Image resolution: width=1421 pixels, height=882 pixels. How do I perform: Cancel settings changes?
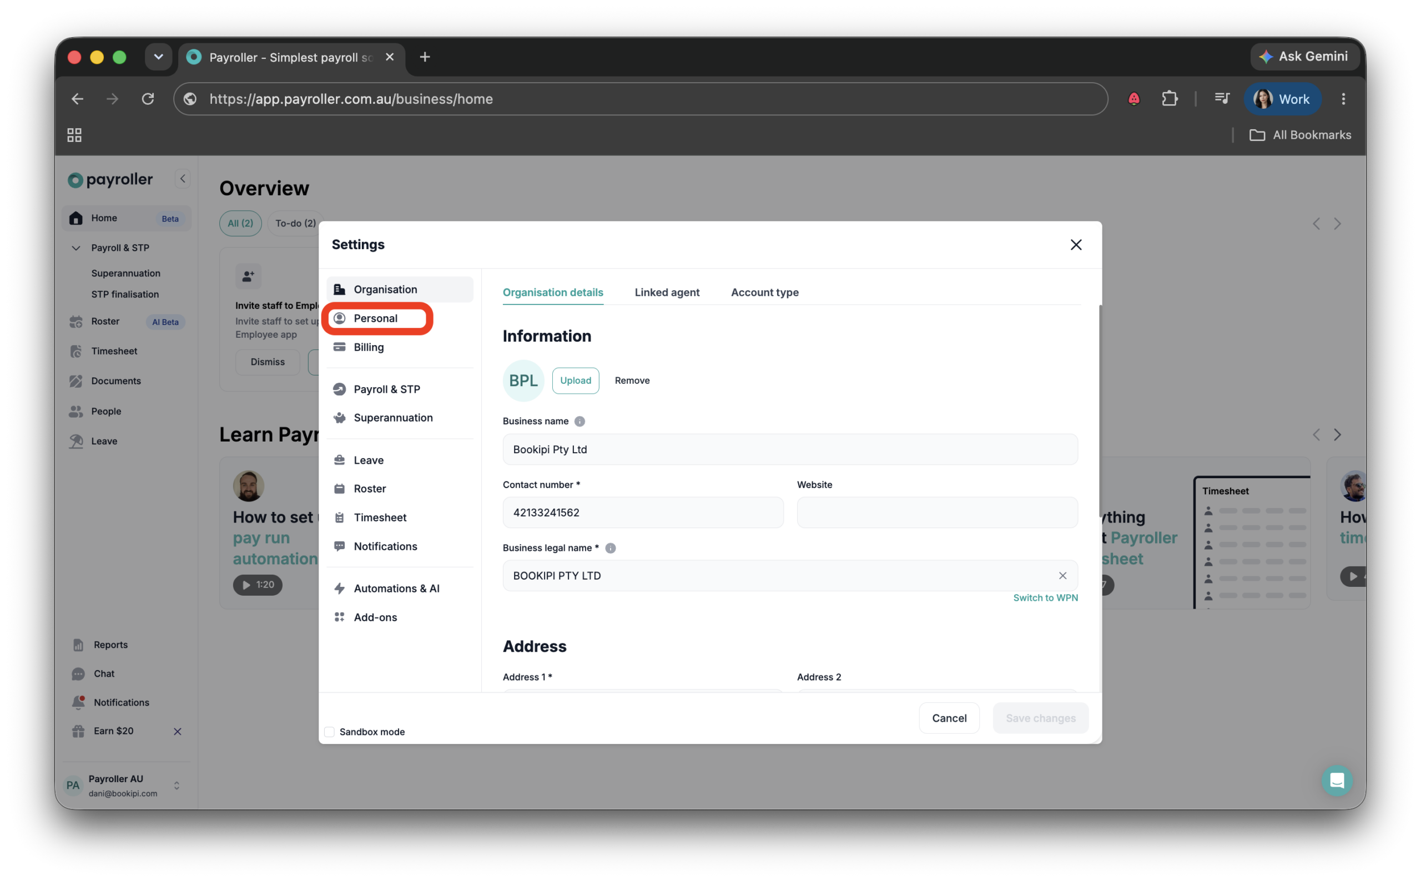tap(949, 718)
